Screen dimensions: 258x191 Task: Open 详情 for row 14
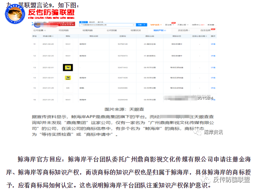tap(213, 78)
